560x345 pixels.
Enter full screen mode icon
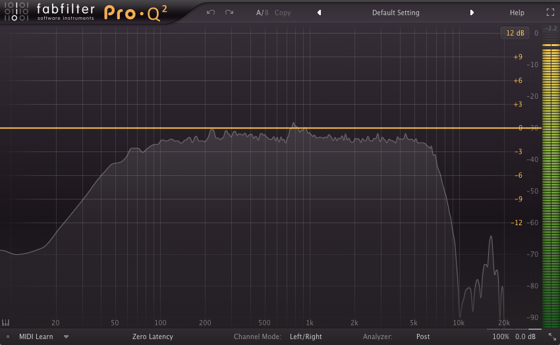[x=550, y=13]
